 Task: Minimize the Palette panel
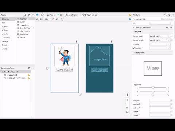[x=33, y=15]
